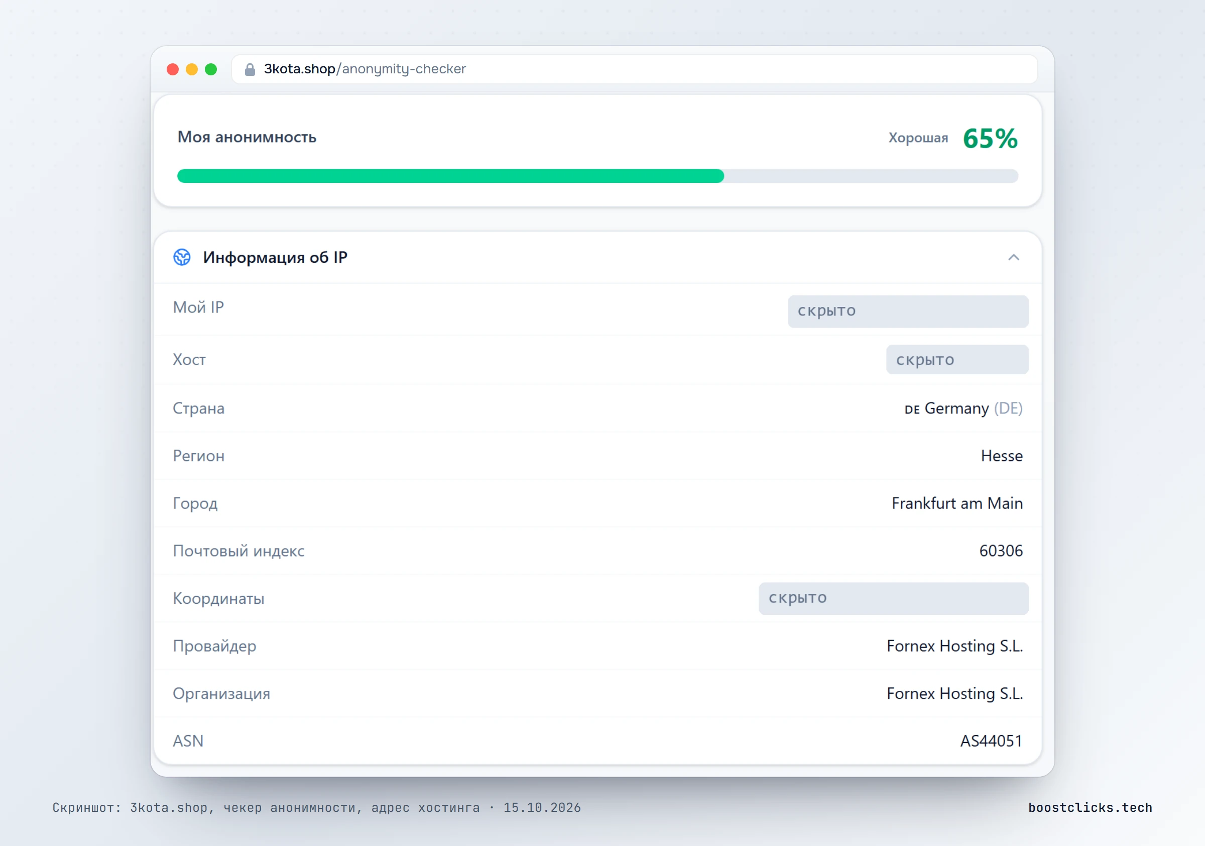1205x846 pixels.
Task: Click the Город label
Action: point(195,503)
